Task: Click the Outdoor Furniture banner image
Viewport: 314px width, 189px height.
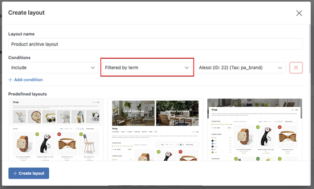Action: 177,113
